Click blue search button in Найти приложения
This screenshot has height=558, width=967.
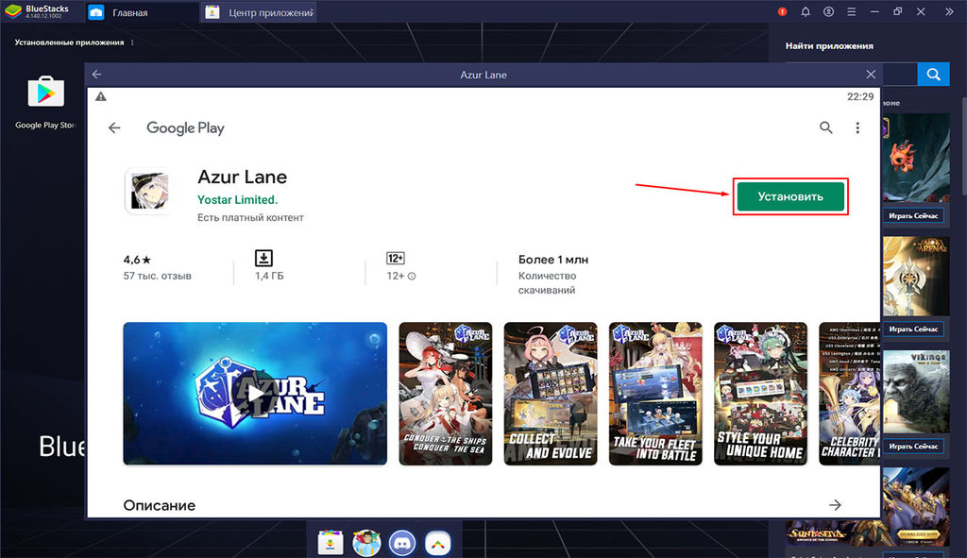[x=934, y=75]
